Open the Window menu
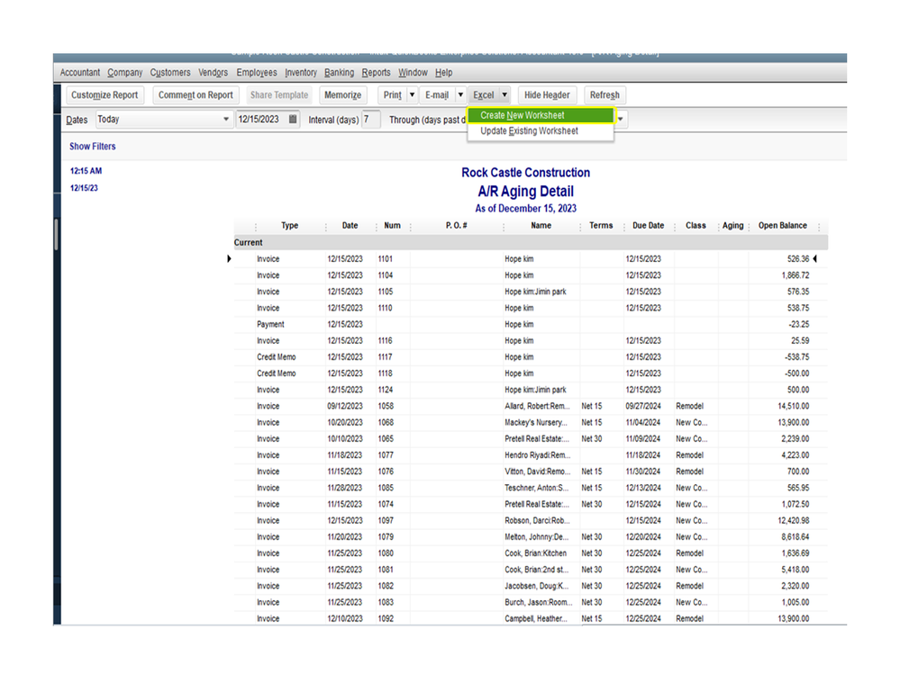Viewport: 900px width, 674px height. coord(413,73)
